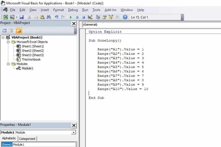Open the Properties Window toolbar icon
The width and height of the screenshot is (221, 147).
104,17
